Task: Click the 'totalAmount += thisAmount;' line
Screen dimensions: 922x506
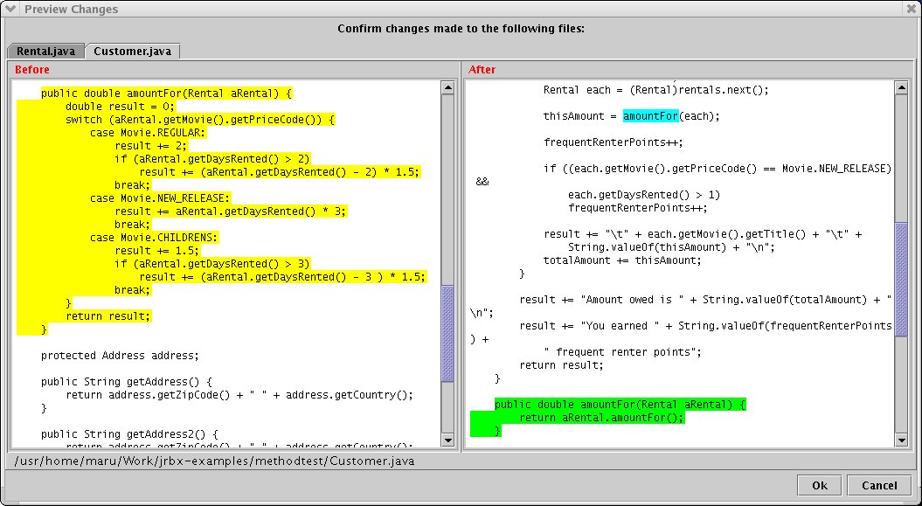Action: pyautogui.click(x=623, y=260)
